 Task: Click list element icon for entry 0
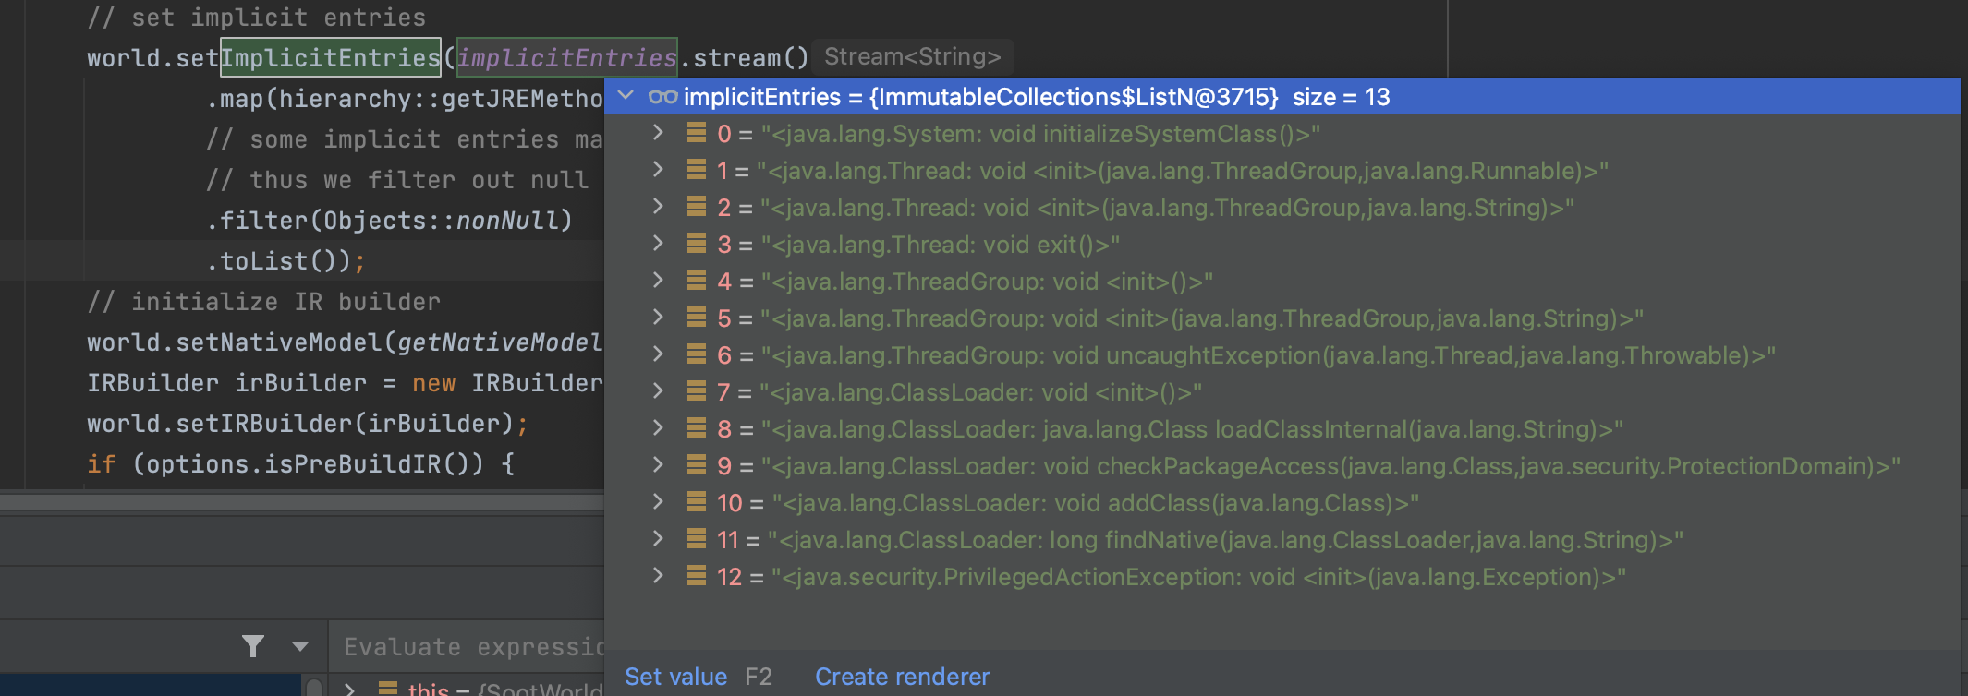(x=697, y=133)
